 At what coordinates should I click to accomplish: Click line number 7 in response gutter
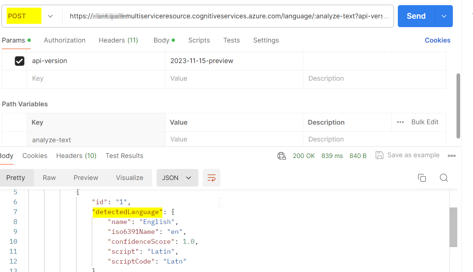[15, 212]
